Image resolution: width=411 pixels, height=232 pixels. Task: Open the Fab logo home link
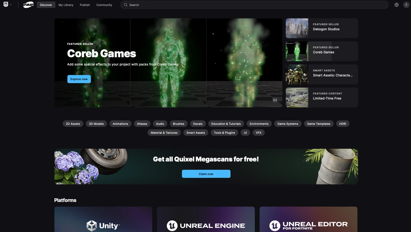point(28,5)
